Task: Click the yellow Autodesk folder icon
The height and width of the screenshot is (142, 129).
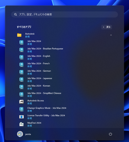Action: pos(19,35)
